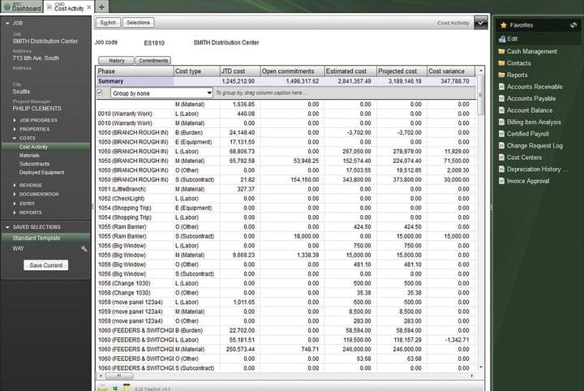Viewport: 584px width, 391px height.
Task: Click the 71,500.00 cost variance cell
Action: tap(452, 161)
